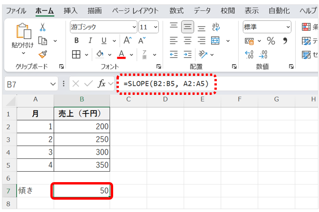Decrease font size with small A
319x212 pixels.
pos(142,40)
